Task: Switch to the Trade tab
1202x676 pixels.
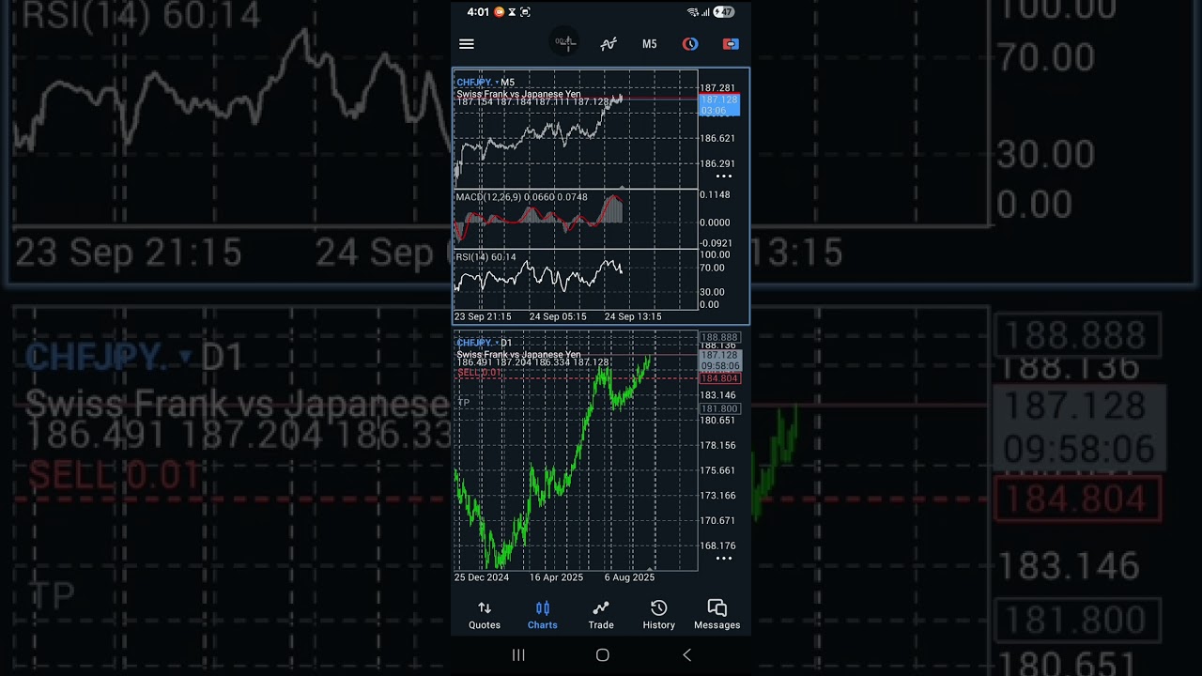Action: (x=601, y=615)
